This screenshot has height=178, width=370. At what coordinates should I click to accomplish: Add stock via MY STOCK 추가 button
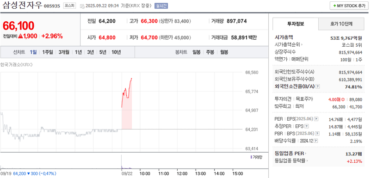pos(349,6)
